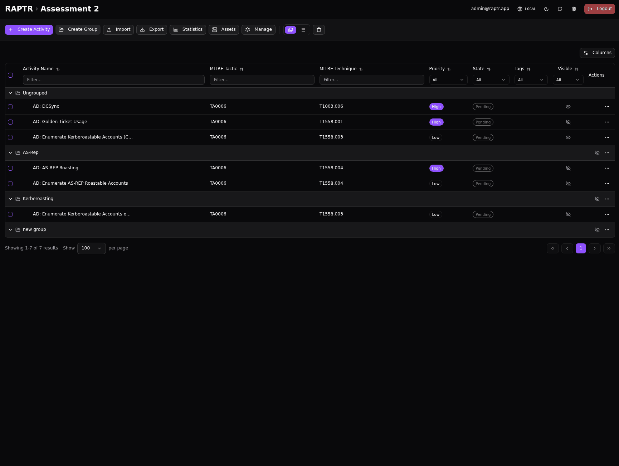Open the Priority filter dropdown
Screen dimensions: 619x466
(x=448, y=80)
